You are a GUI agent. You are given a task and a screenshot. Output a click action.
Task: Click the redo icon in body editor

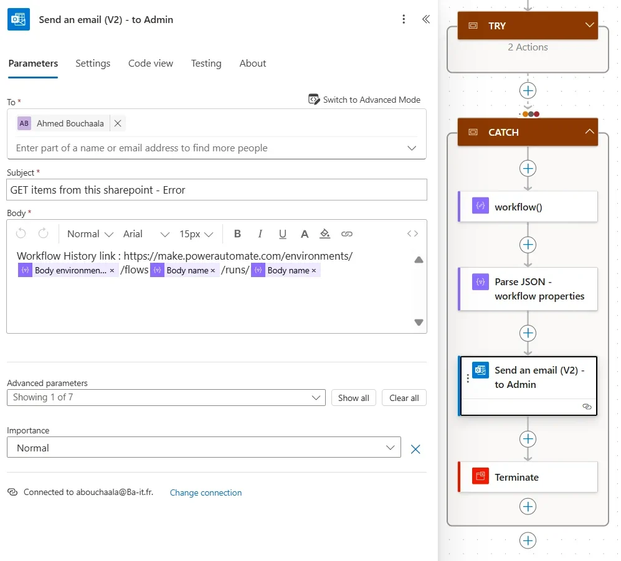(x=43, y=233)
